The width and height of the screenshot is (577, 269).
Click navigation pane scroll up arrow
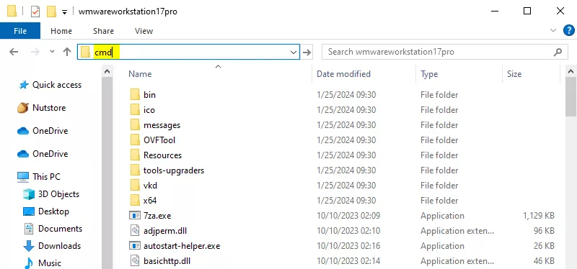(x=107, y=71)
